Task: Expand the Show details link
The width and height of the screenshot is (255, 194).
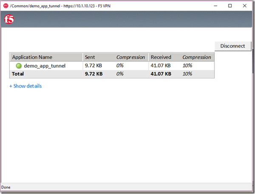Action: click(x=25, y=86)
